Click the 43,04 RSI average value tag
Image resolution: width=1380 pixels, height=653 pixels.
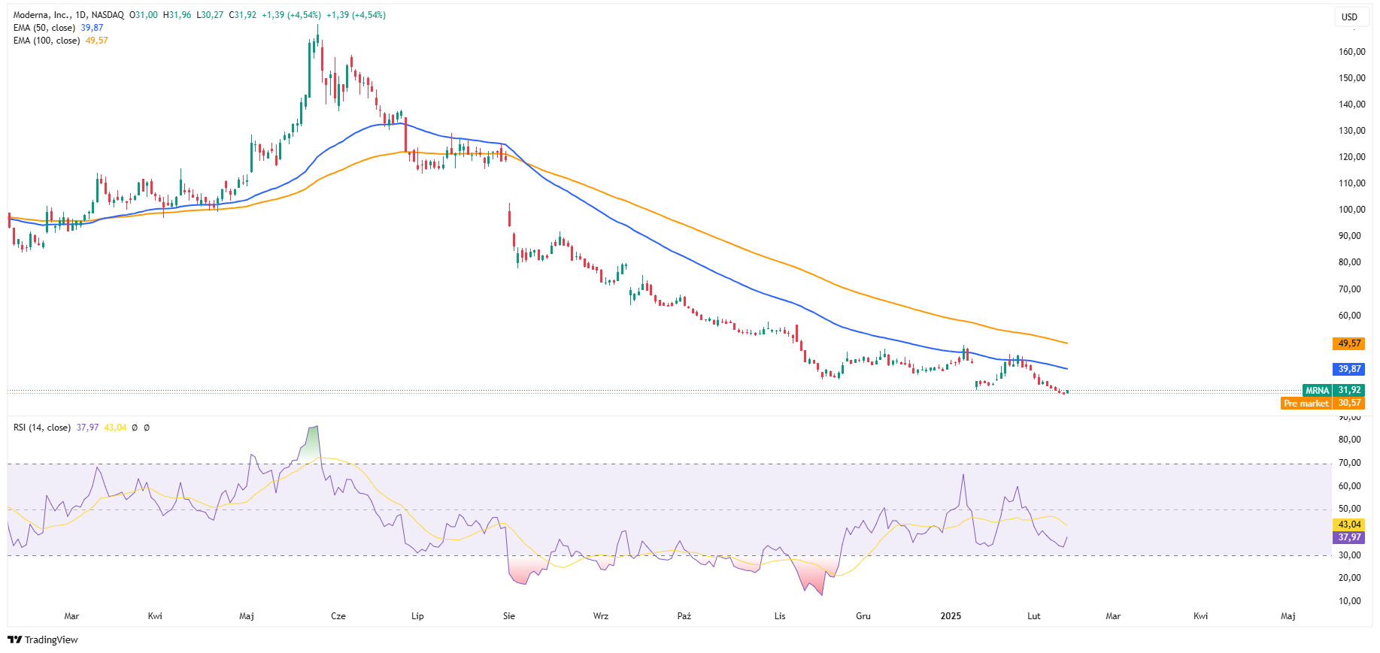point(1349,525)
